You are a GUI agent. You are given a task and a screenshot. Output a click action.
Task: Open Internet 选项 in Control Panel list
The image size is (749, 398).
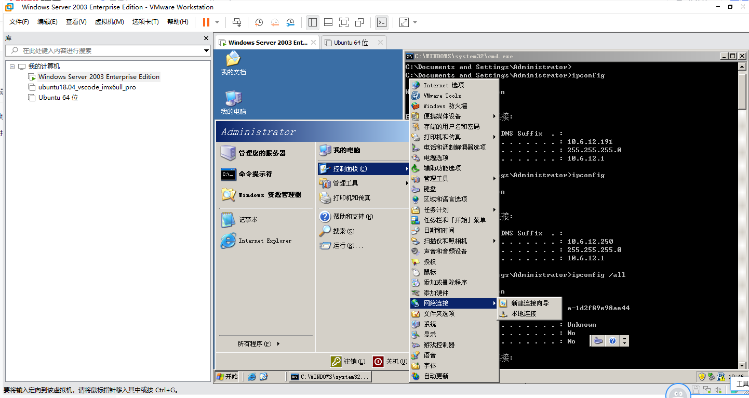coord(454,85)
